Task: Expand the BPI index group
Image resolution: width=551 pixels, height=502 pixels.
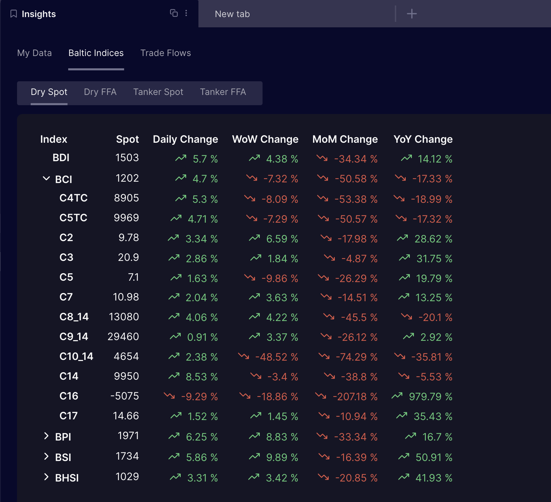Action: pos(46,436)
